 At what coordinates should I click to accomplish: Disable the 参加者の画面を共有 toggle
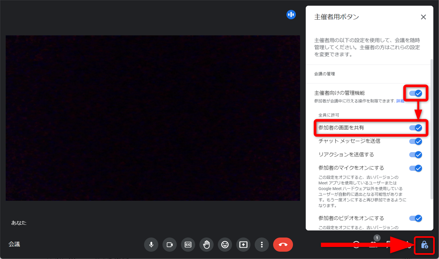point(416,128)
